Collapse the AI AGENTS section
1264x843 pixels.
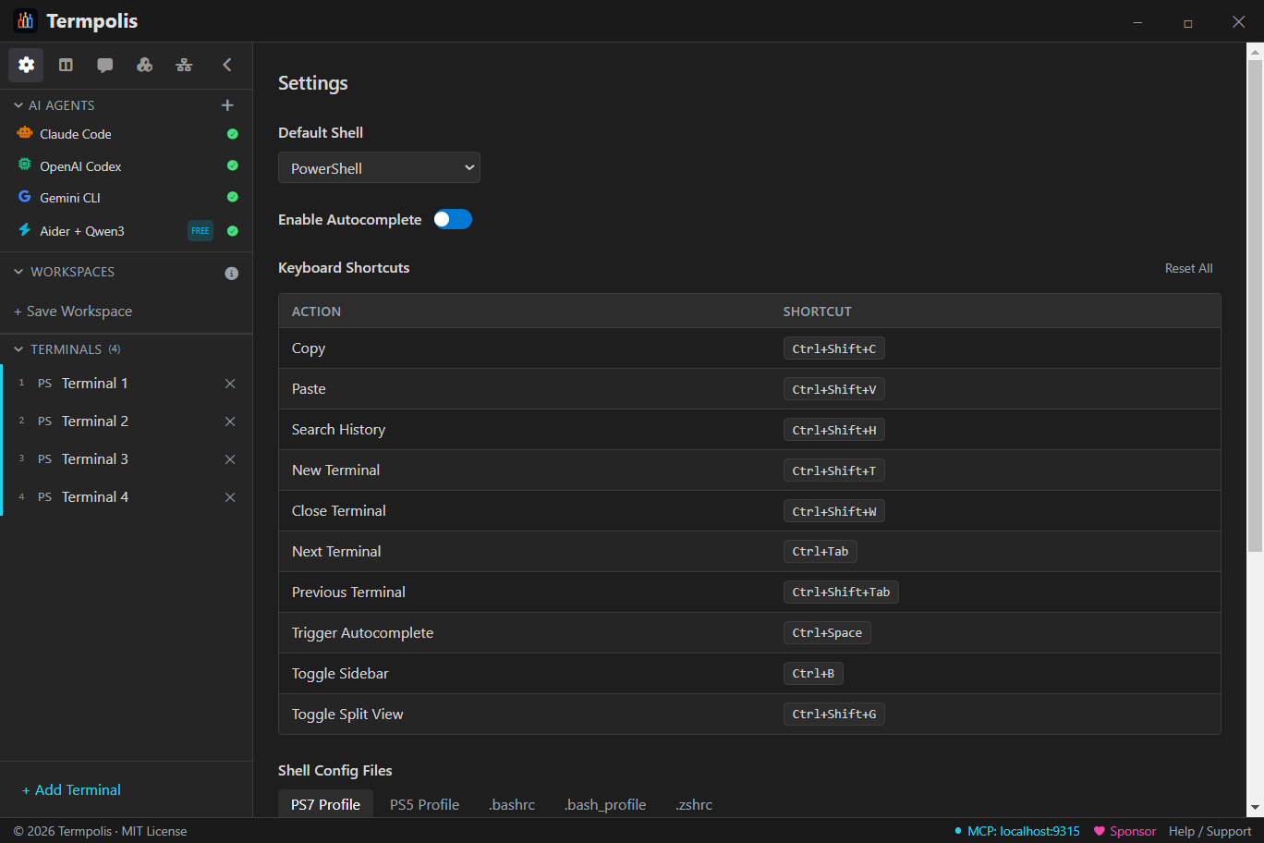(17, 104)
